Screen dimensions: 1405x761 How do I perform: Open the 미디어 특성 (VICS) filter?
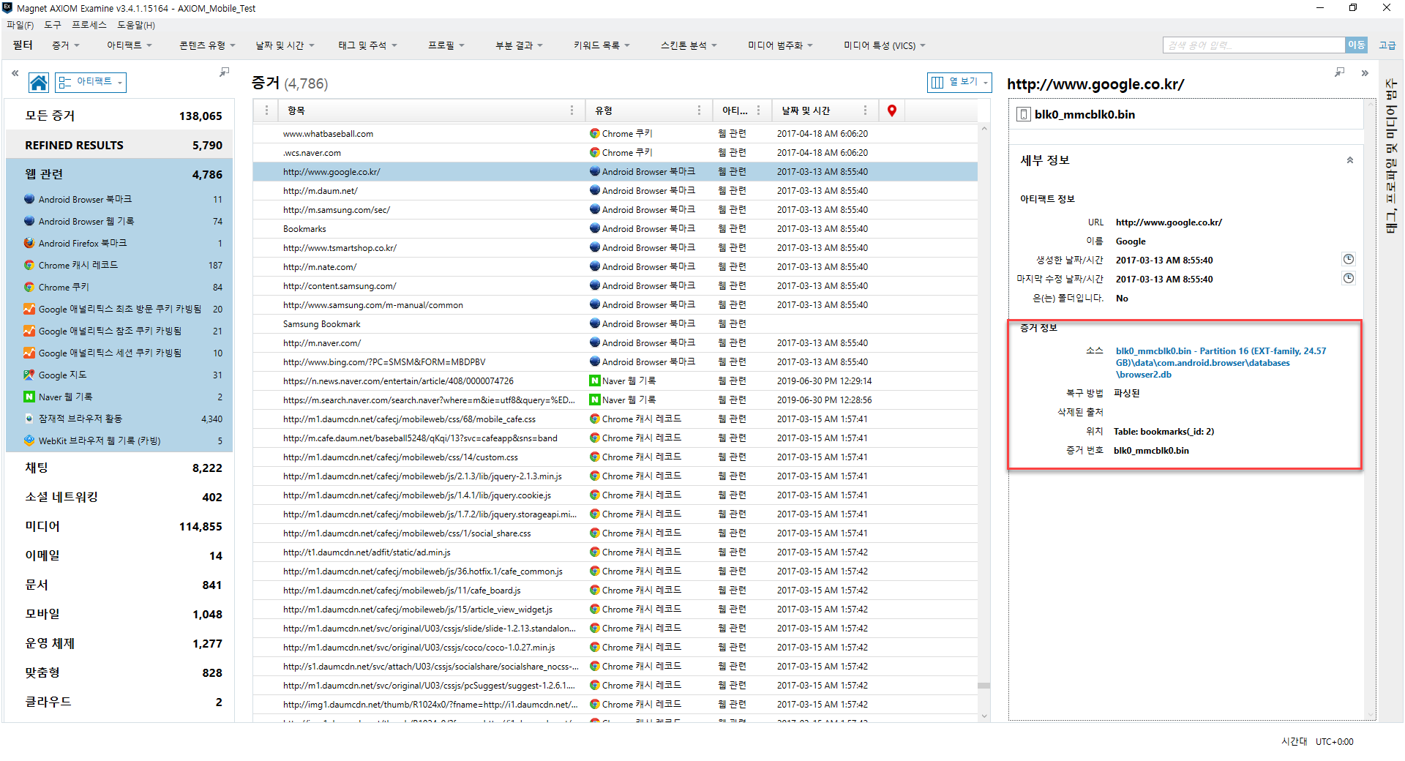point(884,45)
